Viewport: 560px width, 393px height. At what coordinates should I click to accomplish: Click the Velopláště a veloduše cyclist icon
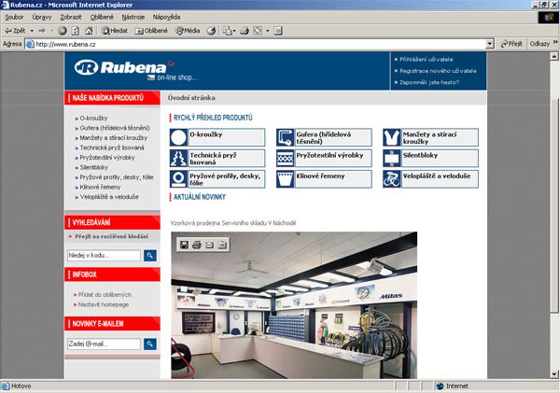pos(392,178)
